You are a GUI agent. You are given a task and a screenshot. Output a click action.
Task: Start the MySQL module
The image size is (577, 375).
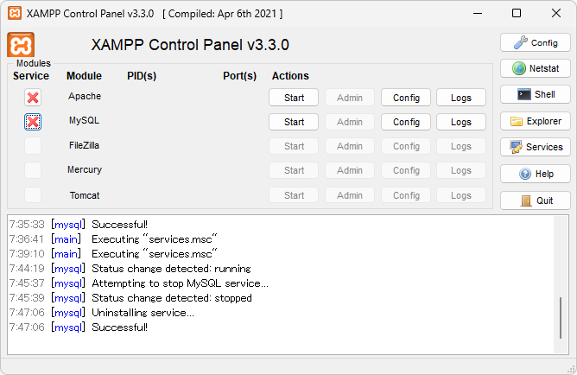coord(294,122)
